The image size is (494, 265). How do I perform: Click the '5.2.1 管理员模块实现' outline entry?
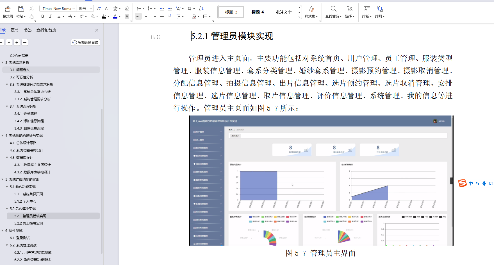tap(53, 216)
